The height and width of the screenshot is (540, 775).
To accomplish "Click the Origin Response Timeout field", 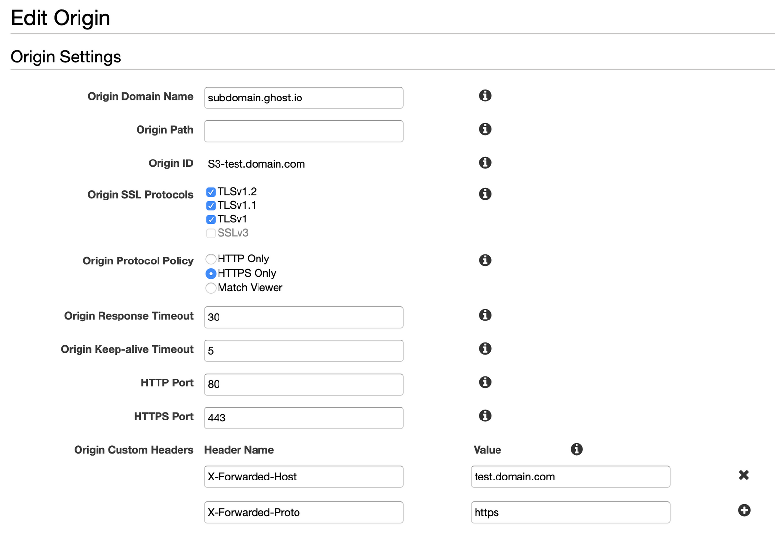I will [x=303, y=318].
